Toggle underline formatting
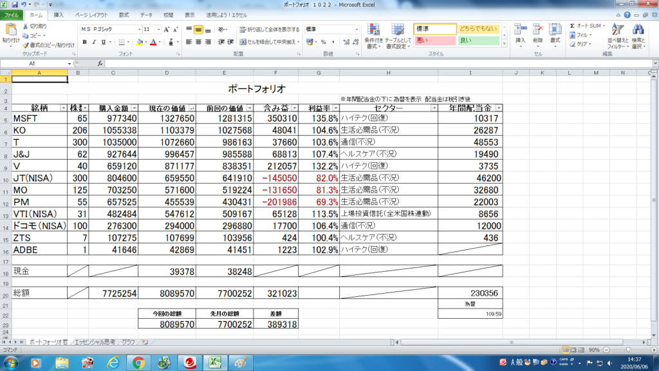Screen dimensions: 659x371 pos(104,42)
